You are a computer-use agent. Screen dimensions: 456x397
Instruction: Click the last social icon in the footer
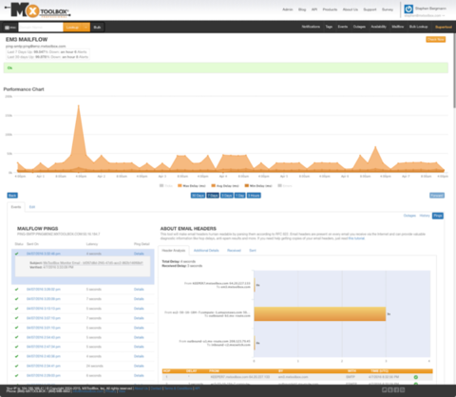click(402, 390)
